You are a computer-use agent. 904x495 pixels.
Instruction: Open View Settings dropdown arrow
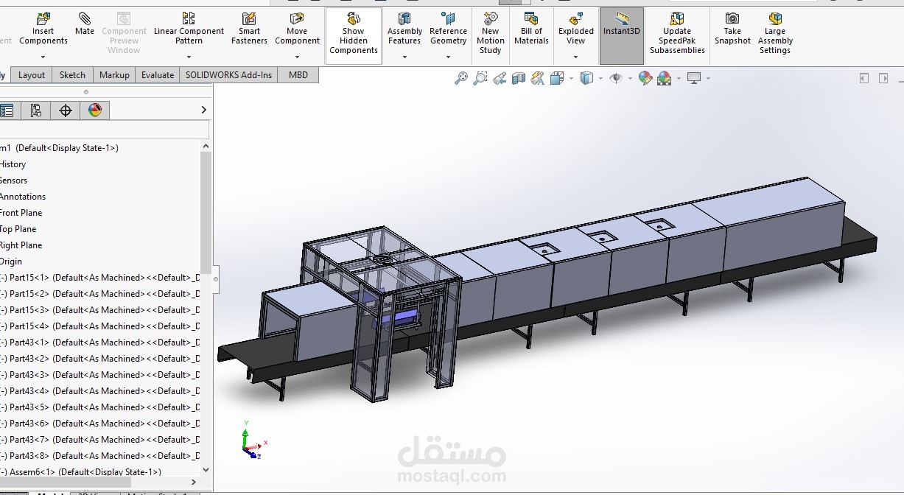click(708, 78)
